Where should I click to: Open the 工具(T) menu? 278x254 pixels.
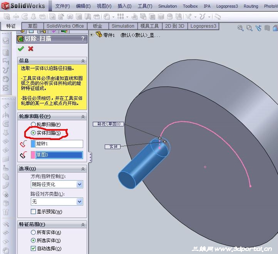[x=145, y=6]
